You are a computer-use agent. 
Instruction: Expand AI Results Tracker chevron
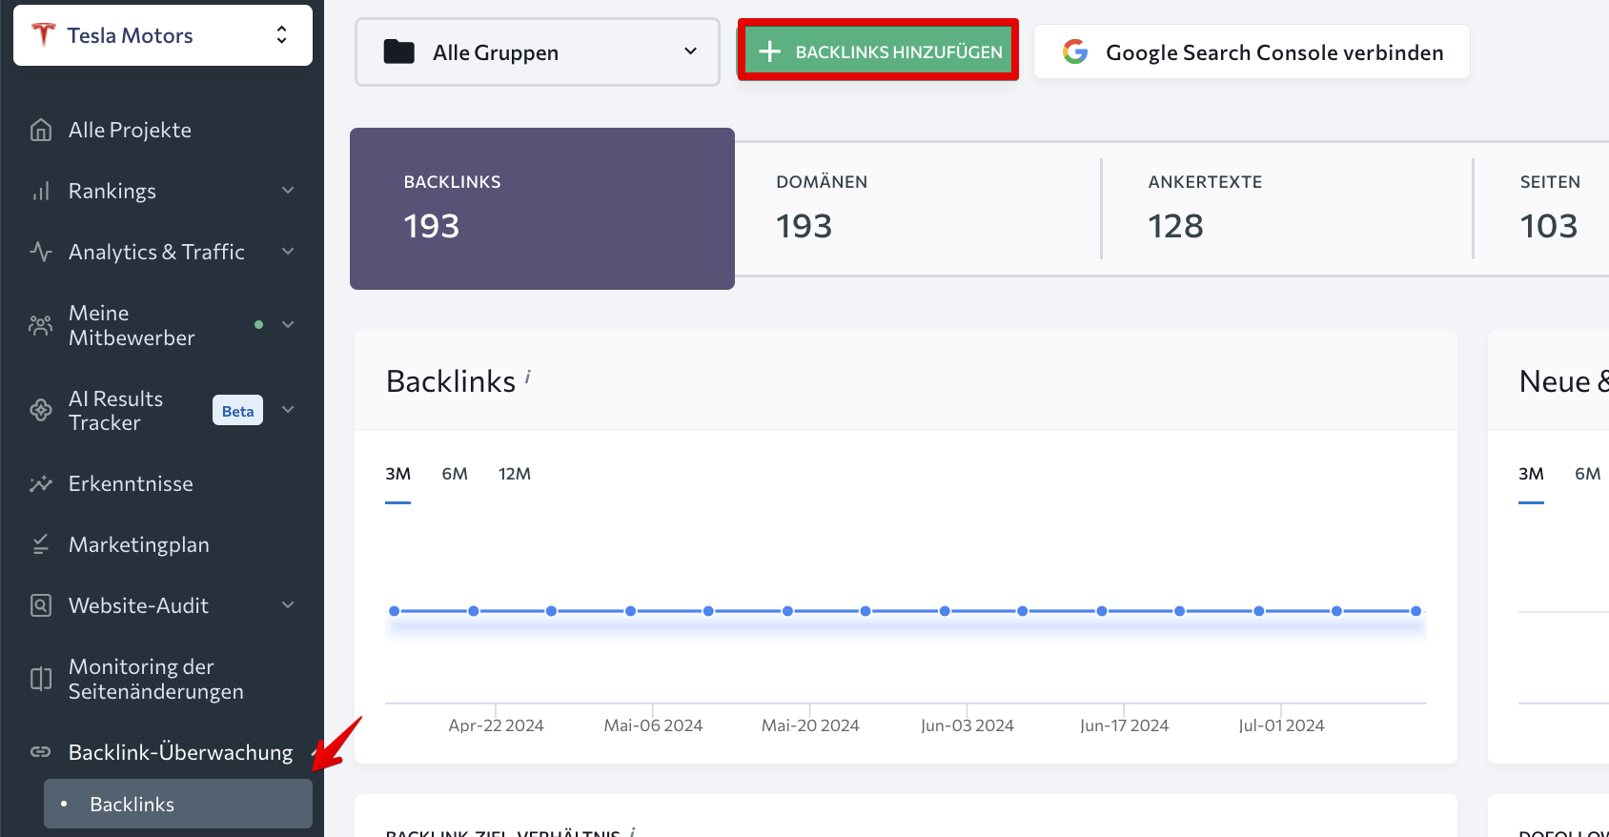[x=288, y=410]
